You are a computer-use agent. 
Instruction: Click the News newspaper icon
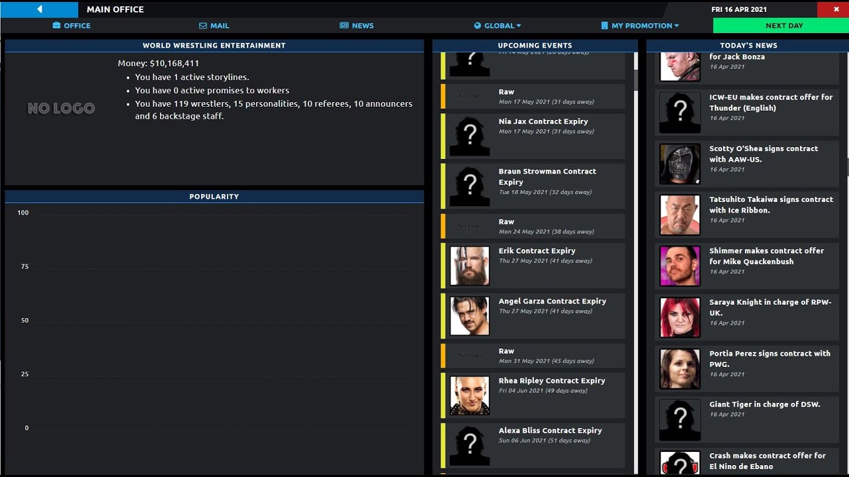[344, 26]
